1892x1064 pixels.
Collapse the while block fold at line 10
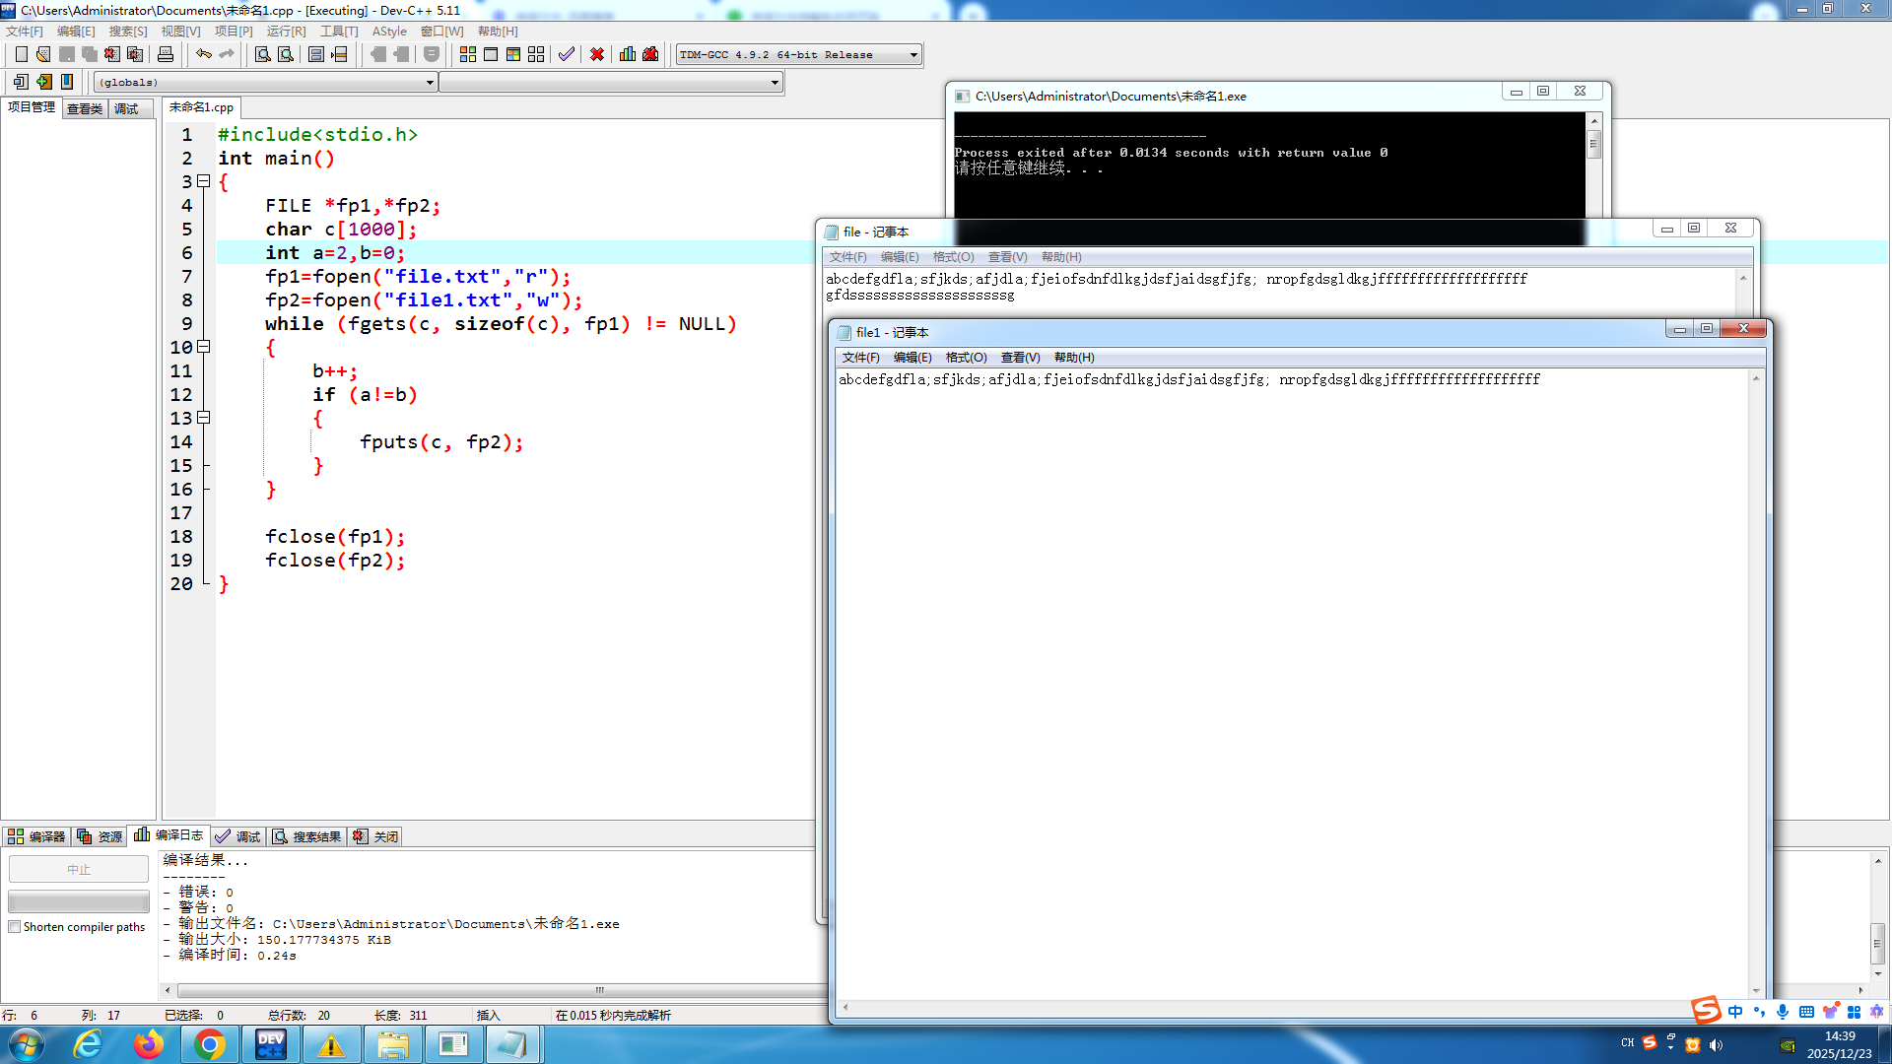pyautogui.click(x=204, y=347)
